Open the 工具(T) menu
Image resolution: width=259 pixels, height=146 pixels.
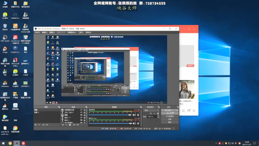pos(81,32)
